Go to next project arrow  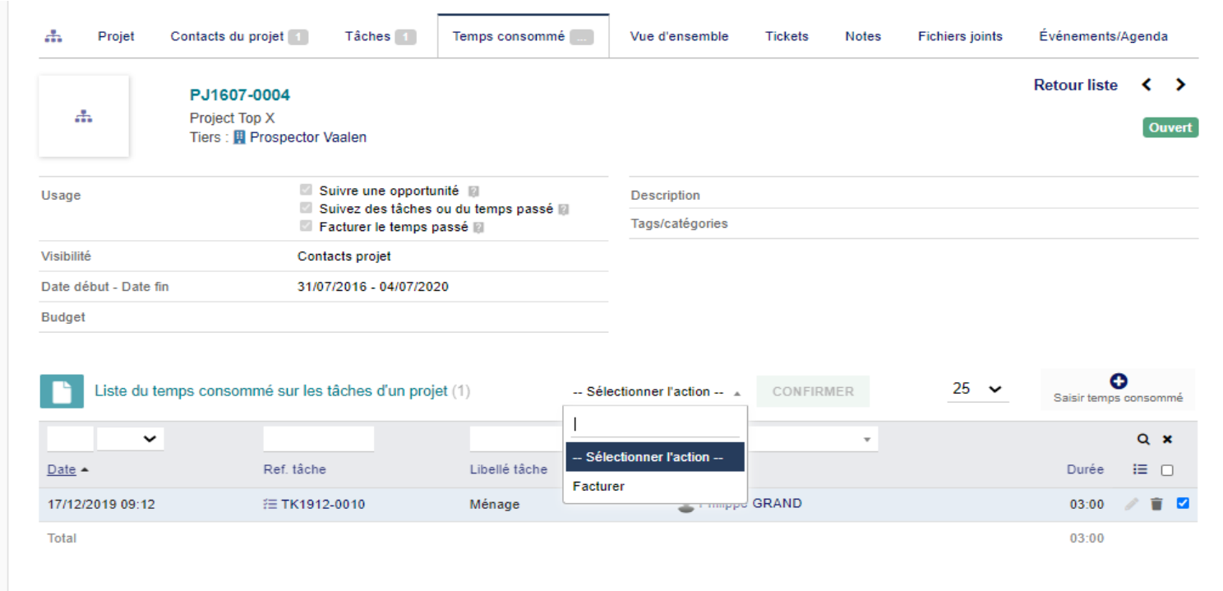1181,85
